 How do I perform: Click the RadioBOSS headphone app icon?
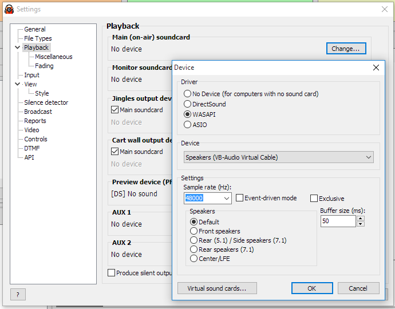coord(9,9)
